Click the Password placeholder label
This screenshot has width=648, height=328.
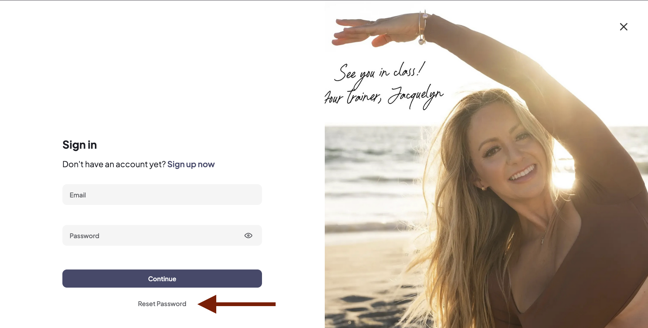(x=84, y=236)
